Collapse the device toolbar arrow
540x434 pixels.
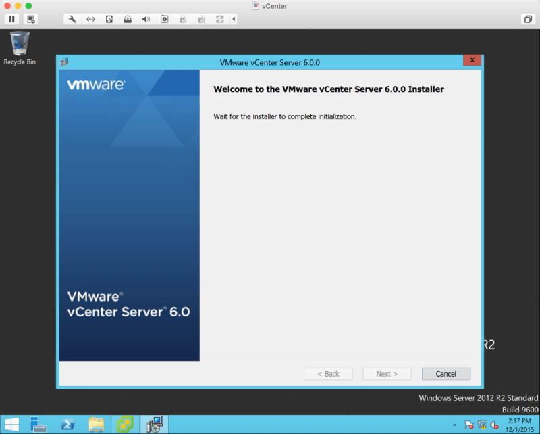click(x=234, y=19)
